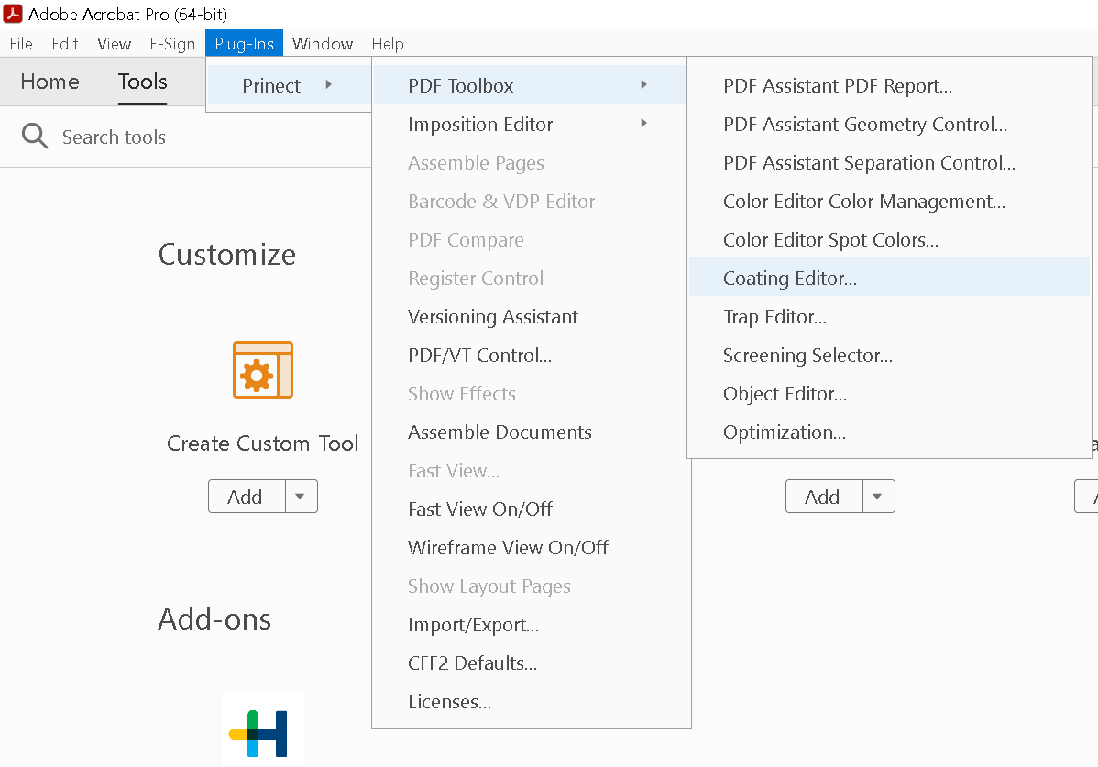
Task: Toggle Wireframe View On/Off
Action: (x=530, y=547)
